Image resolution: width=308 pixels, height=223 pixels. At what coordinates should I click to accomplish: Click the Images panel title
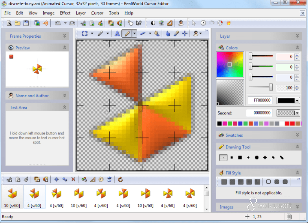point(226,207)
